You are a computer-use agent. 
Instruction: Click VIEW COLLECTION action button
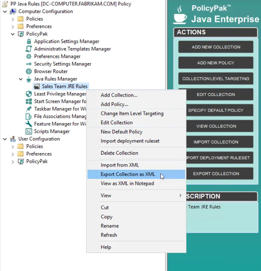[x=220, y=126]
